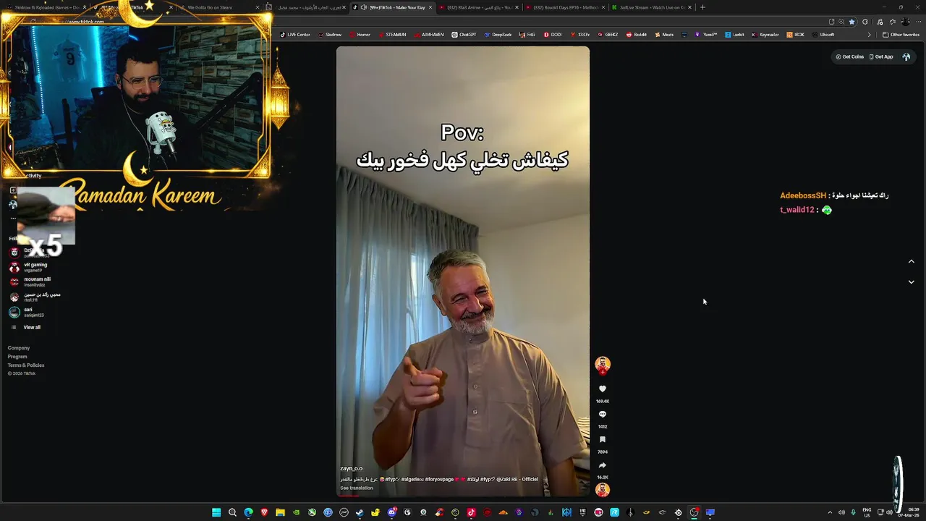Open Microsoft Edge from the taskbar

248,512
